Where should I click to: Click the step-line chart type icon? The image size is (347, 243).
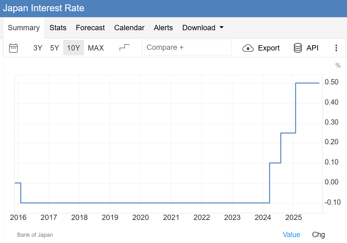click(124, 48)
